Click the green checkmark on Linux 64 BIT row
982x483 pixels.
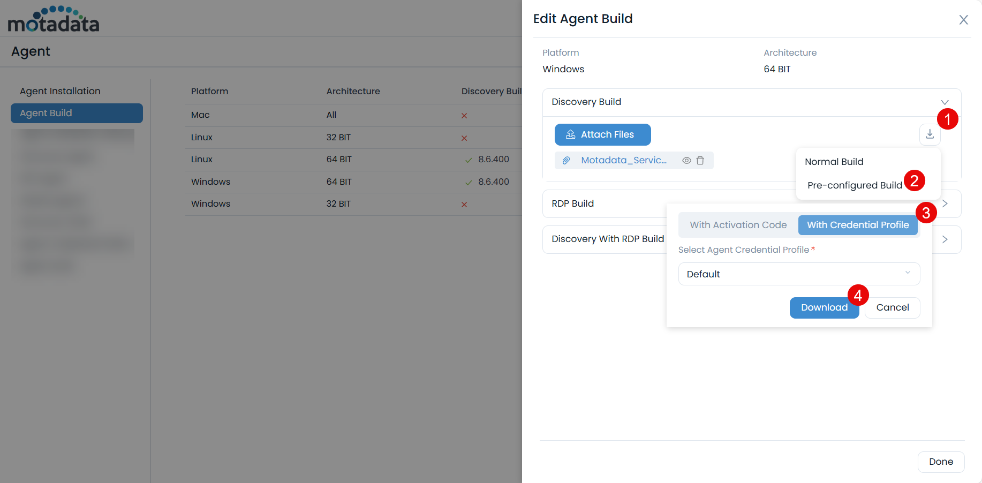coord(467,159)
